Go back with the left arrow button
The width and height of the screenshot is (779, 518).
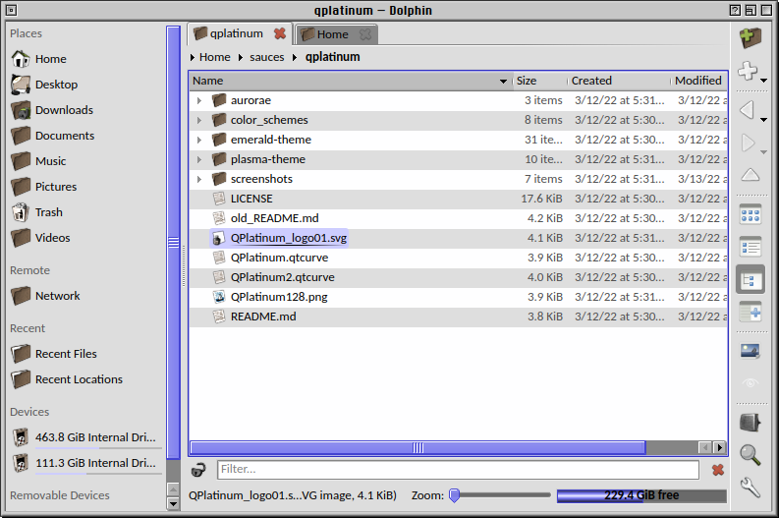coord(748,110)
